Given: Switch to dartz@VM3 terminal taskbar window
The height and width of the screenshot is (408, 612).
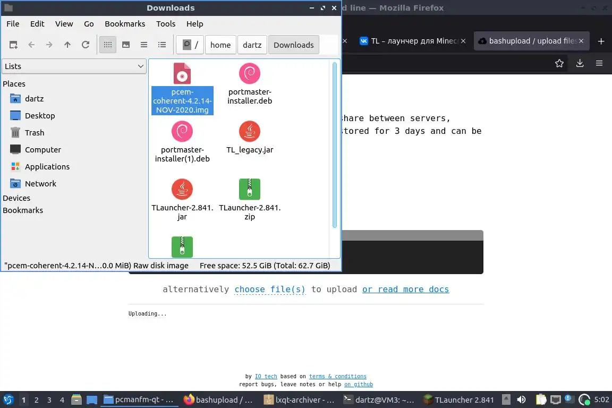Looking at the screenshot, I should point(378,400).
